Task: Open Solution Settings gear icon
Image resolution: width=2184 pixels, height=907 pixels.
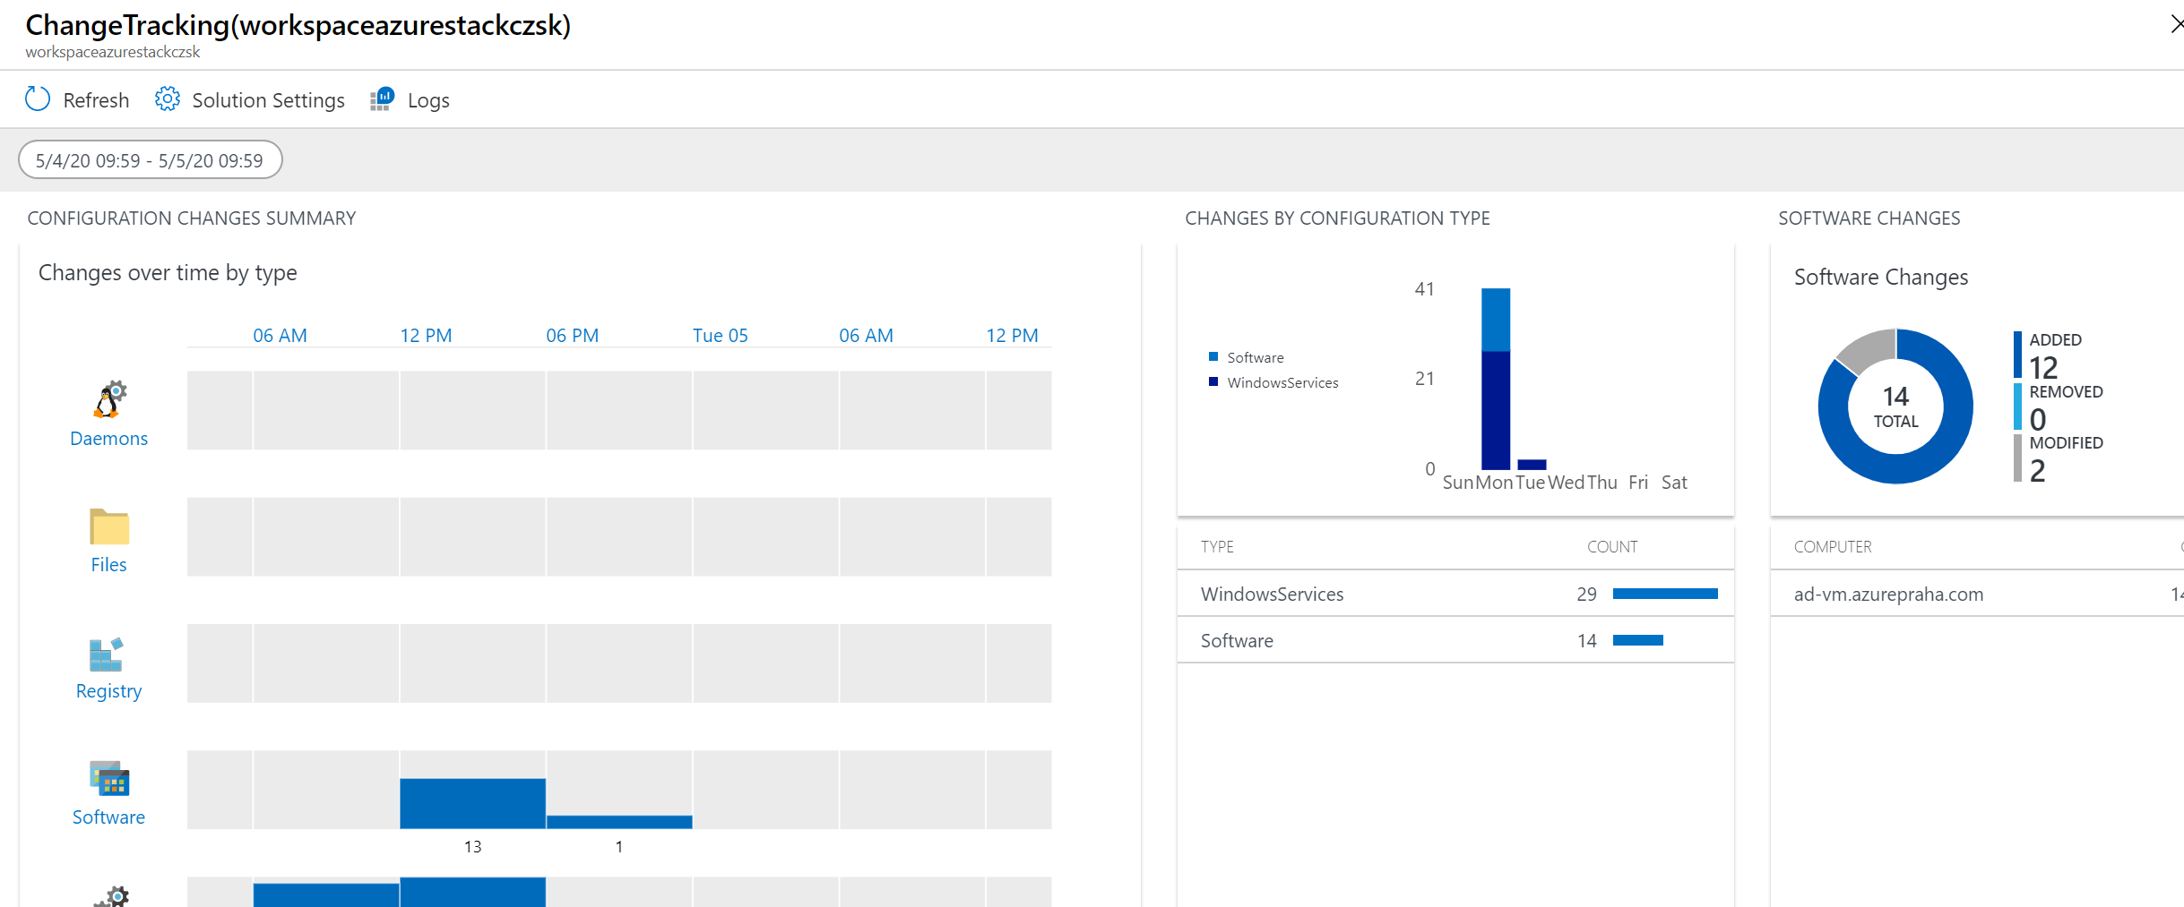Action: (x=168, y=99)
